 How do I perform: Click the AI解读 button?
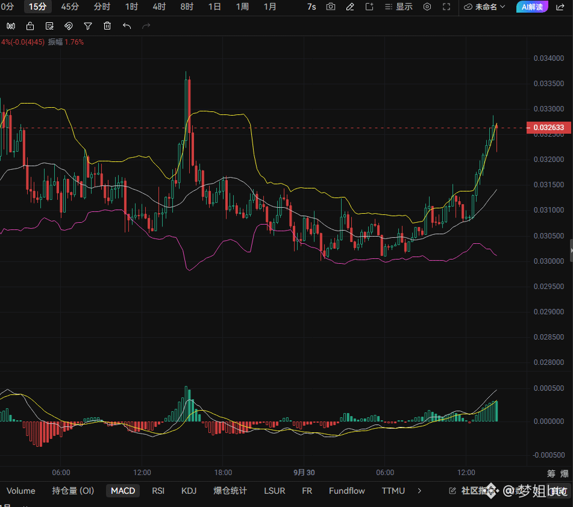tap(531, 7)
